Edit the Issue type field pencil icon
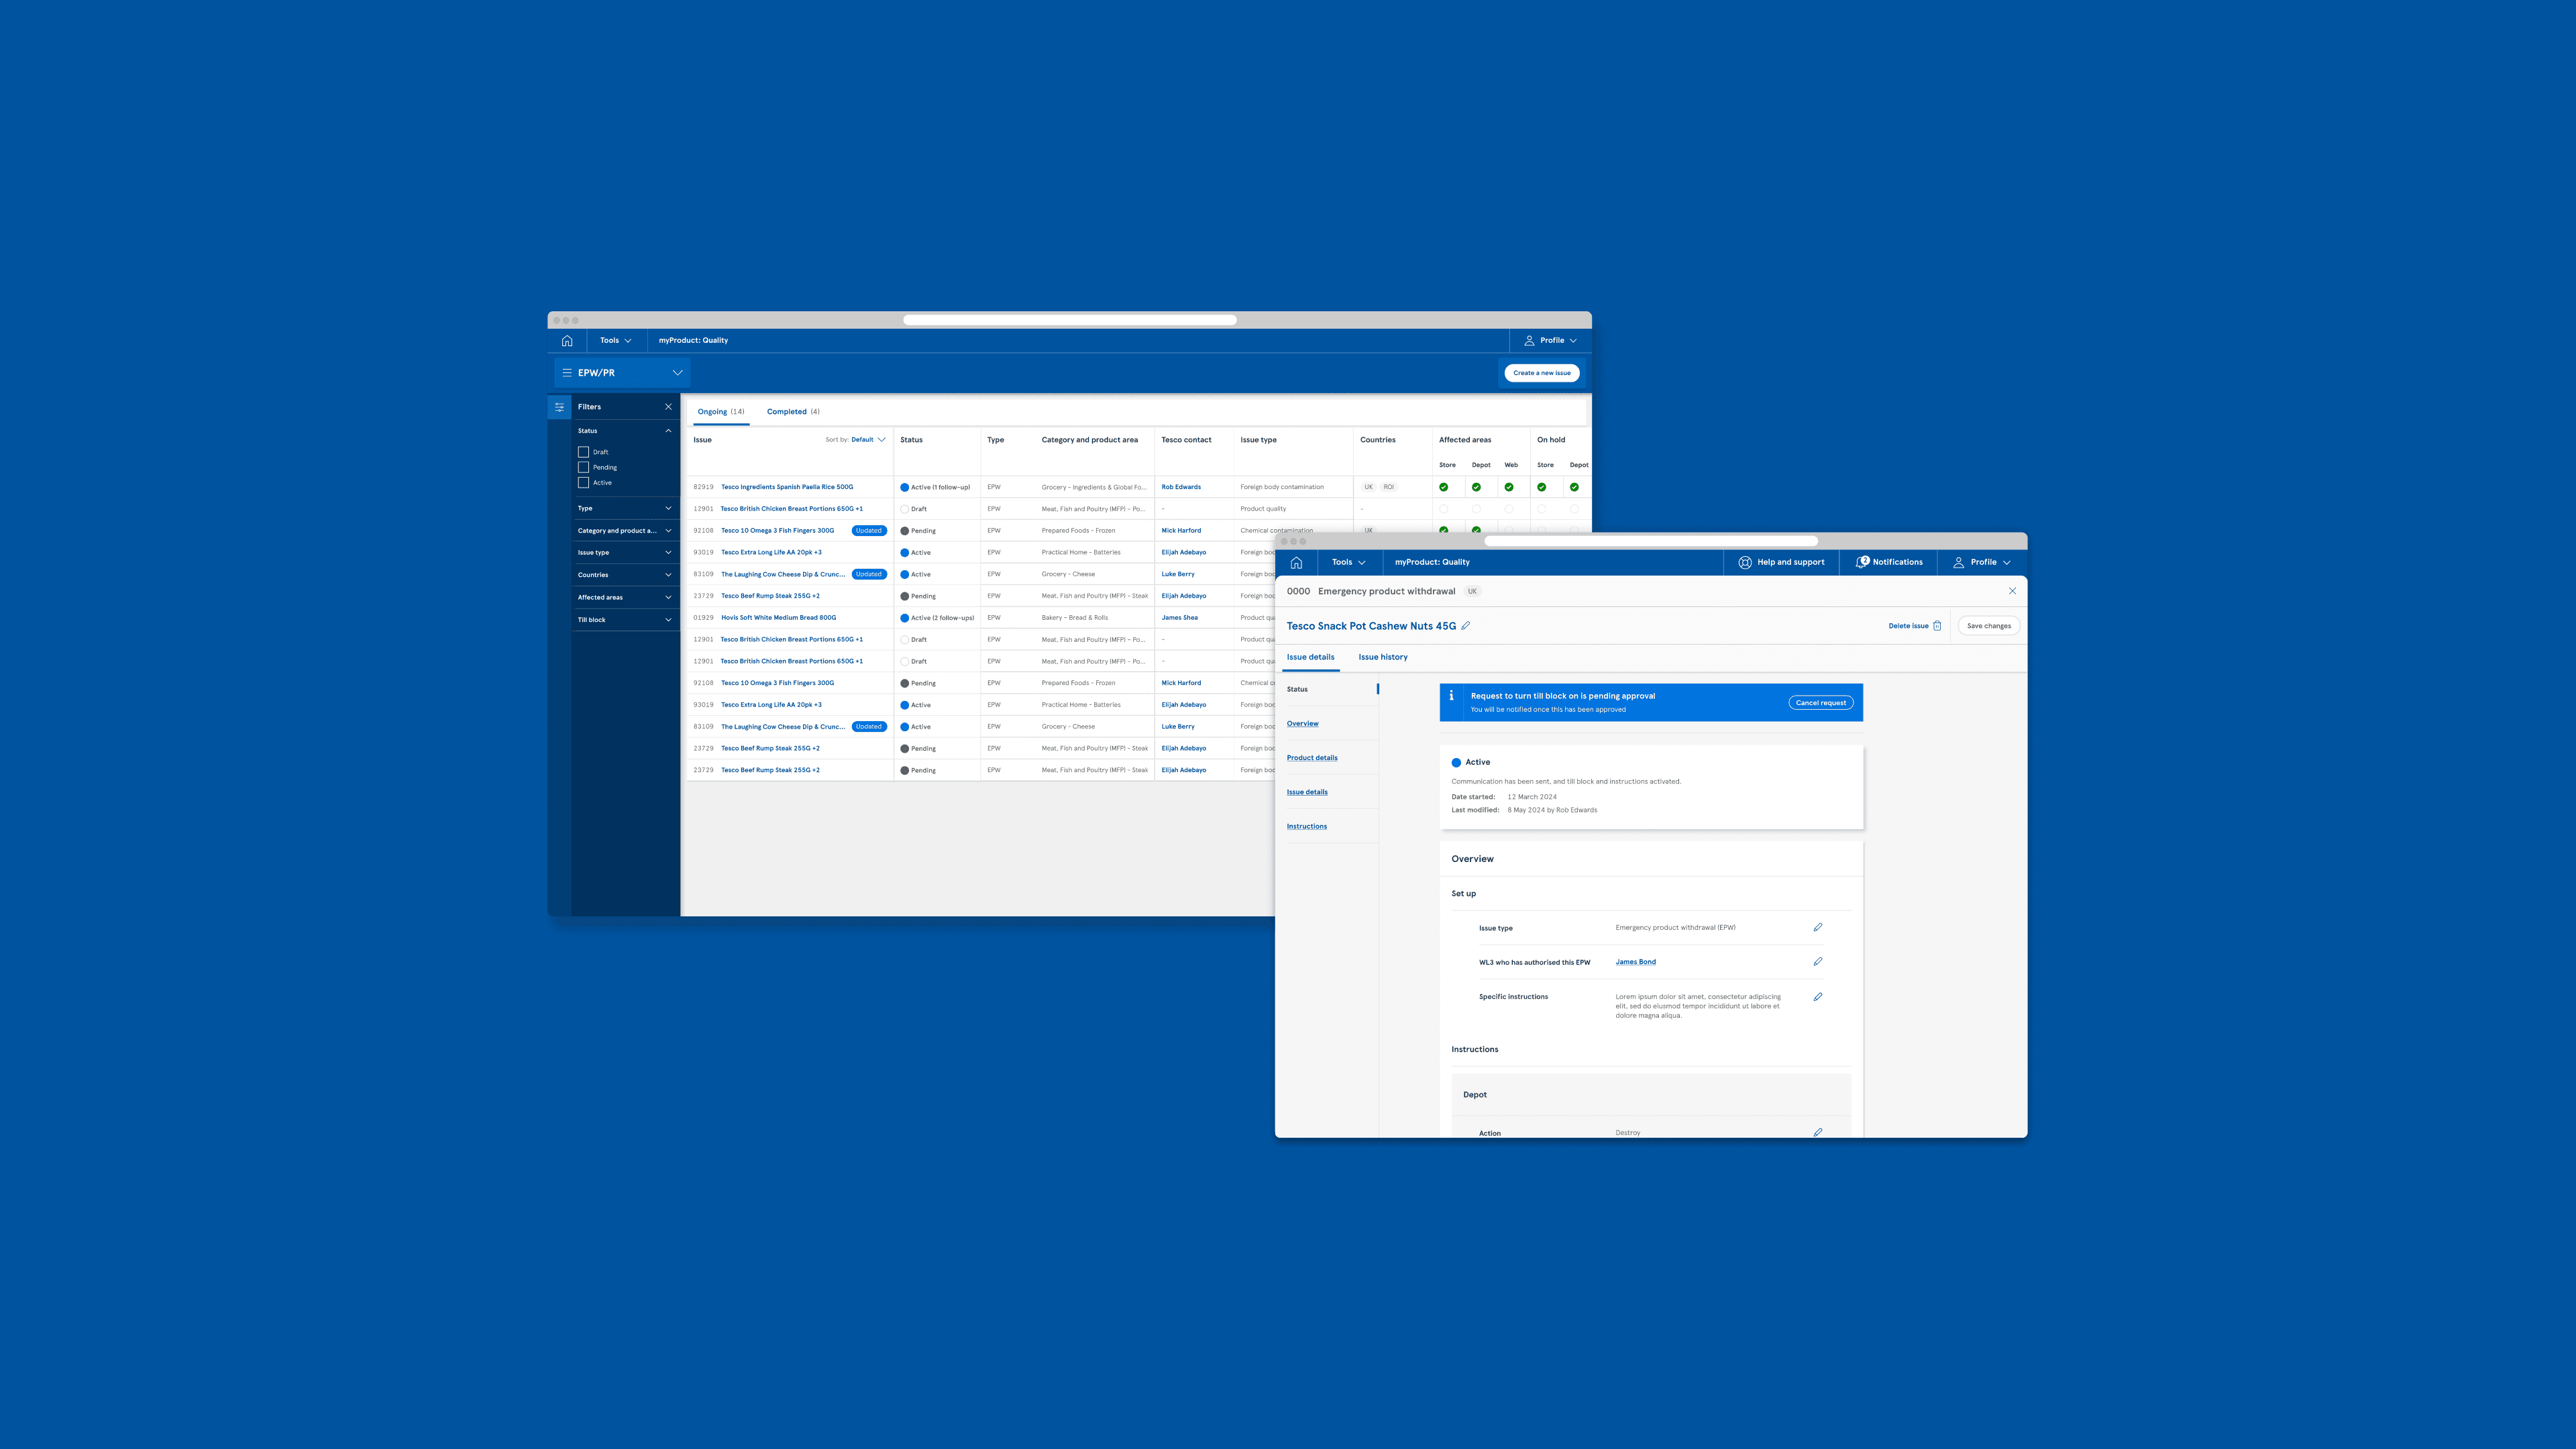The height and width of the screenshot is (1449, 2576). (x=1818, y=927)
